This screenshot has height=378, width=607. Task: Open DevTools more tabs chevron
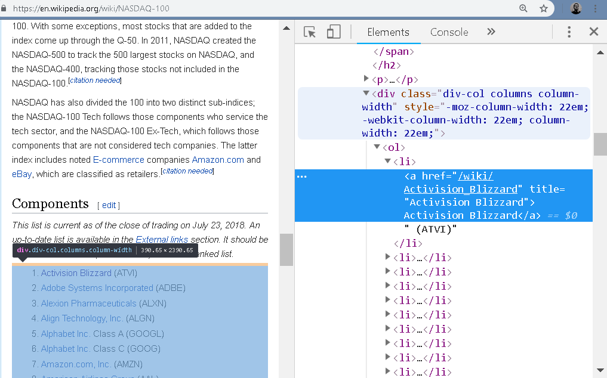[491, 32]
